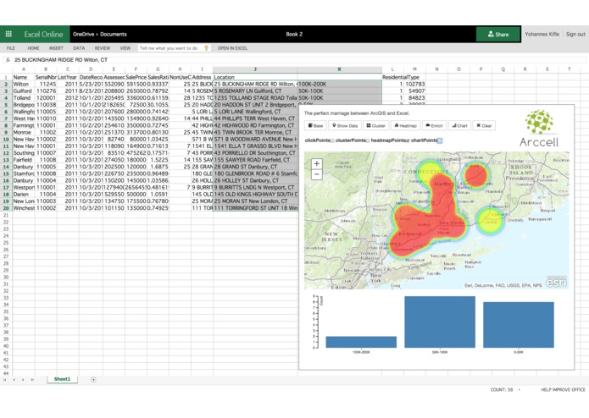Open the COUNT status dropdown arrow

[x=520, y=390]
